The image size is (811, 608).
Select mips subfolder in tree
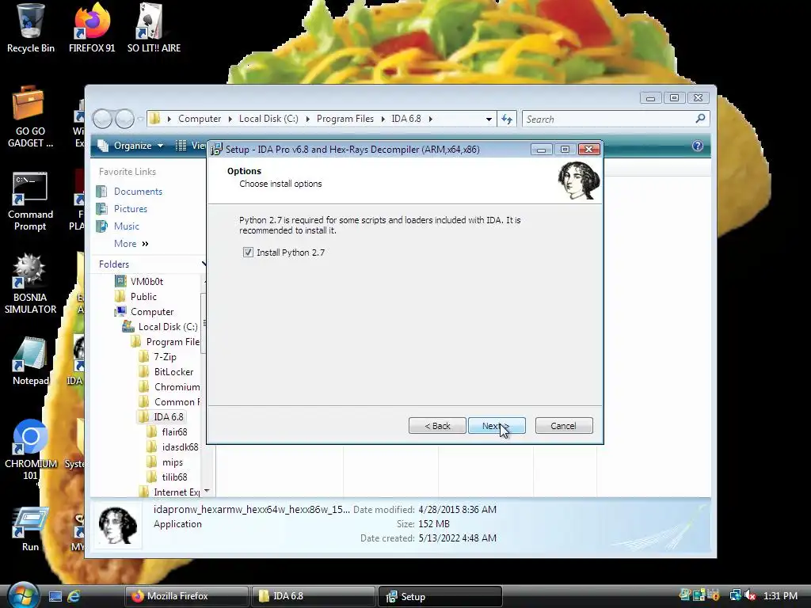pos(172,462)
